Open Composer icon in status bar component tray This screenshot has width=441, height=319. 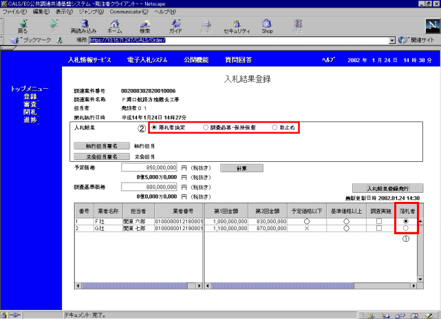pos(429,316)
